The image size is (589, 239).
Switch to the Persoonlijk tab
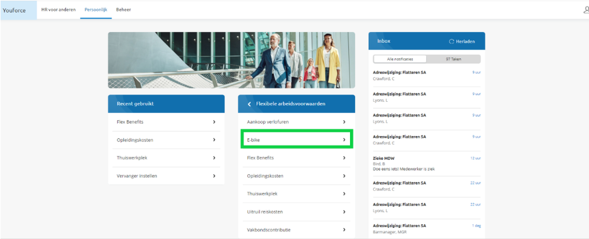click(x=96, y=10)
